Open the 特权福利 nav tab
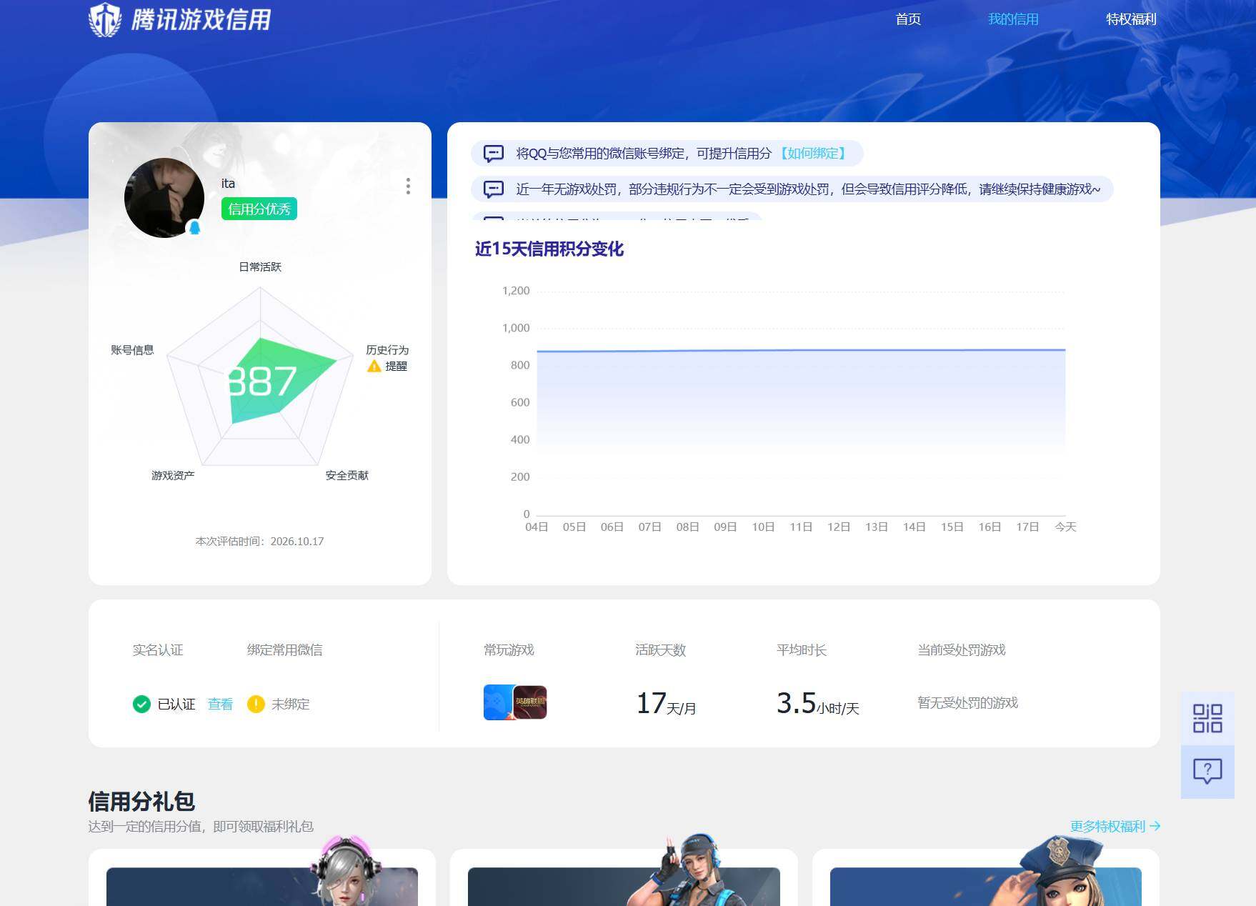Screen dimensions: 1256x906 pyautogui.click(x=1131, y=19)
